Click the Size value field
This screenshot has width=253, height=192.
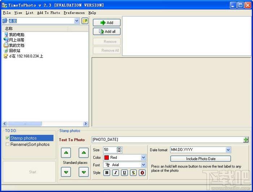tap(110, 150)
